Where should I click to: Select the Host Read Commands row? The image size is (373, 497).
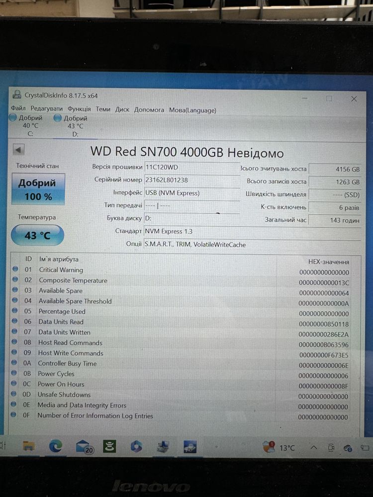pos(181,343)
